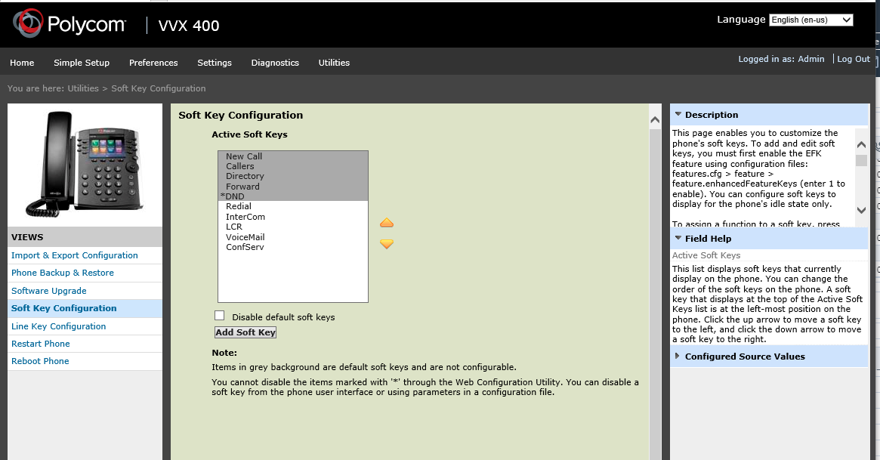Open the Diagnostics menu

point(275,63)
